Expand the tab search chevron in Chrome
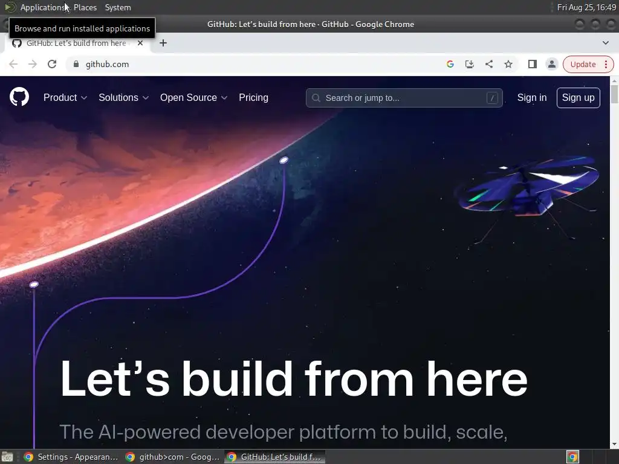This screenshot has height=464, width=619. click(605, 43)
